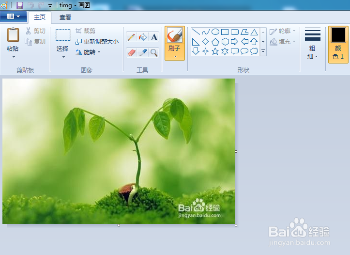This screenshot has height=255, width=350.
Task: Click Resize (重新调整大小) button
Action: click(x=97, y=42)
